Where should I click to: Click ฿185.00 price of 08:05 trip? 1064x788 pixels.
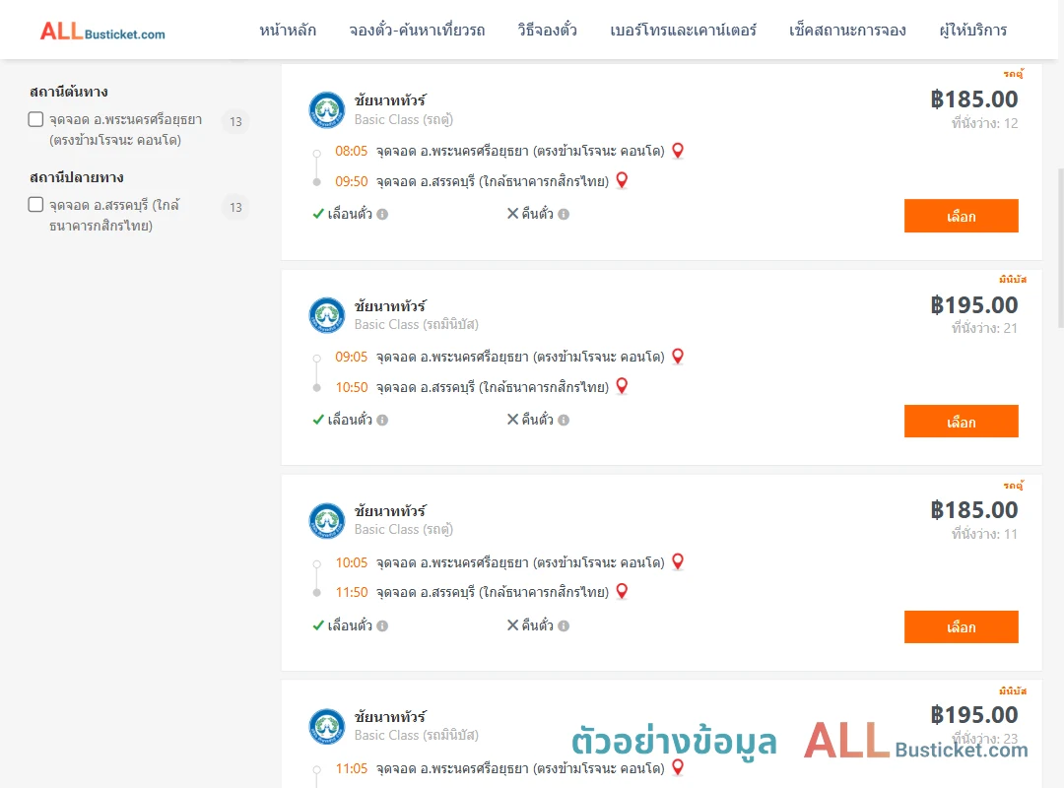point(973,99)
